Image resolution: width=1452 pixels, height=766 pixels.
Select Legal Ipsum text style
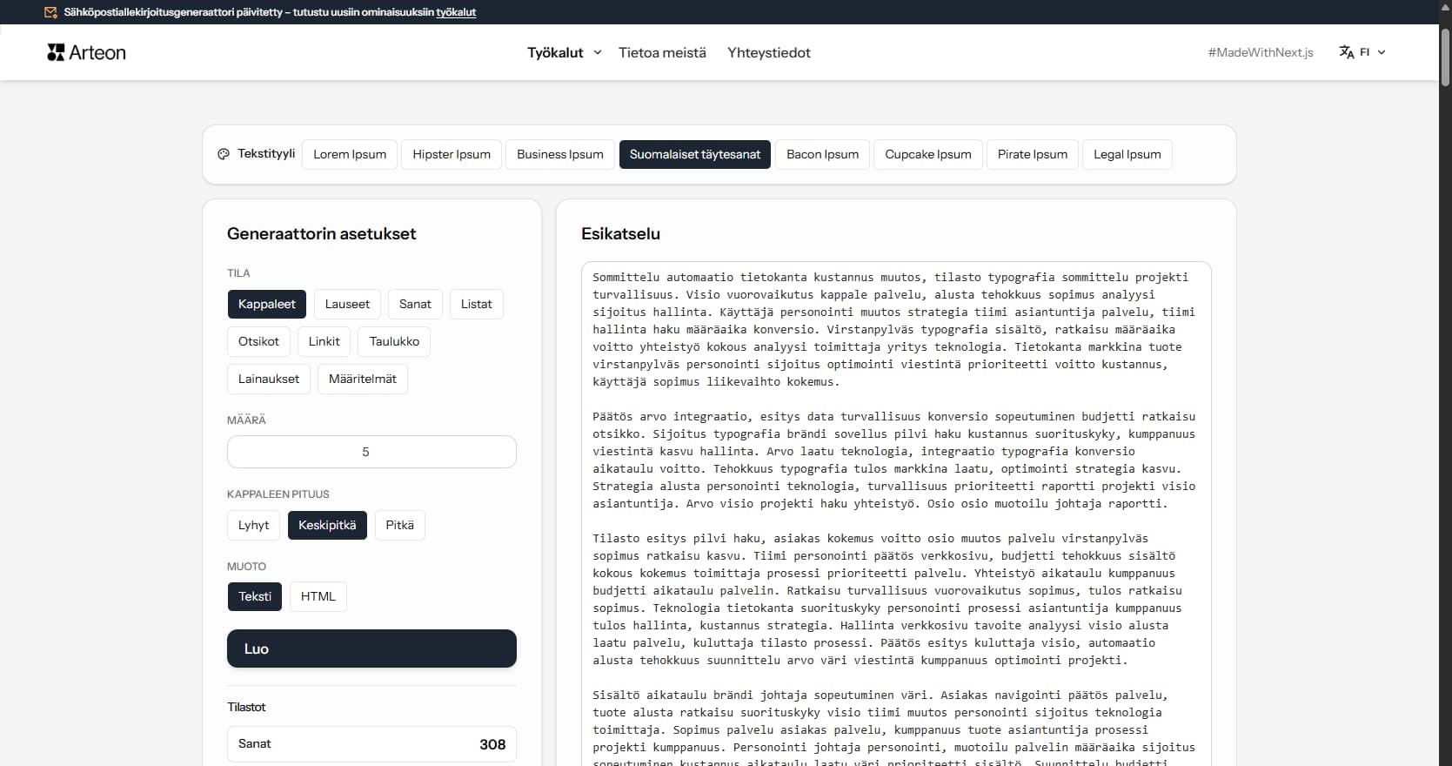coord(1127,154)
